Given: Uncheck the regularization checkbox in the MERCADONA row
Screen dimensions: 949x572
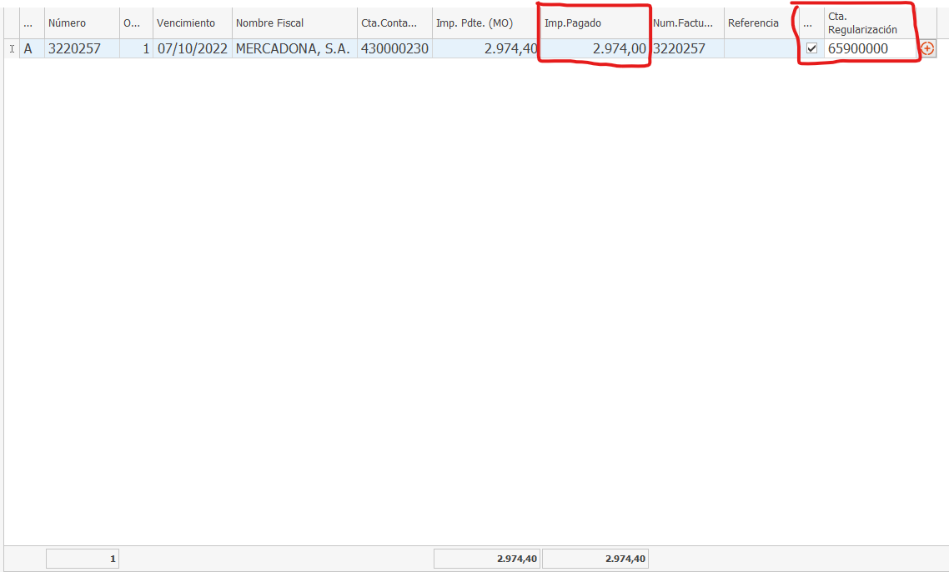Looking at the screenshot, I should 811,48.
